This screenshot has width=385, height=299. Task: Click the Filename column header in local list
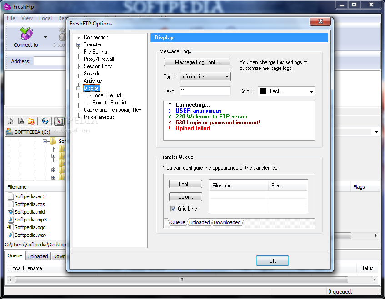(x=35, y=187)
